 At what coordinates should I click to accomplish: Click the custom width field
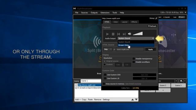coord(118,65)
